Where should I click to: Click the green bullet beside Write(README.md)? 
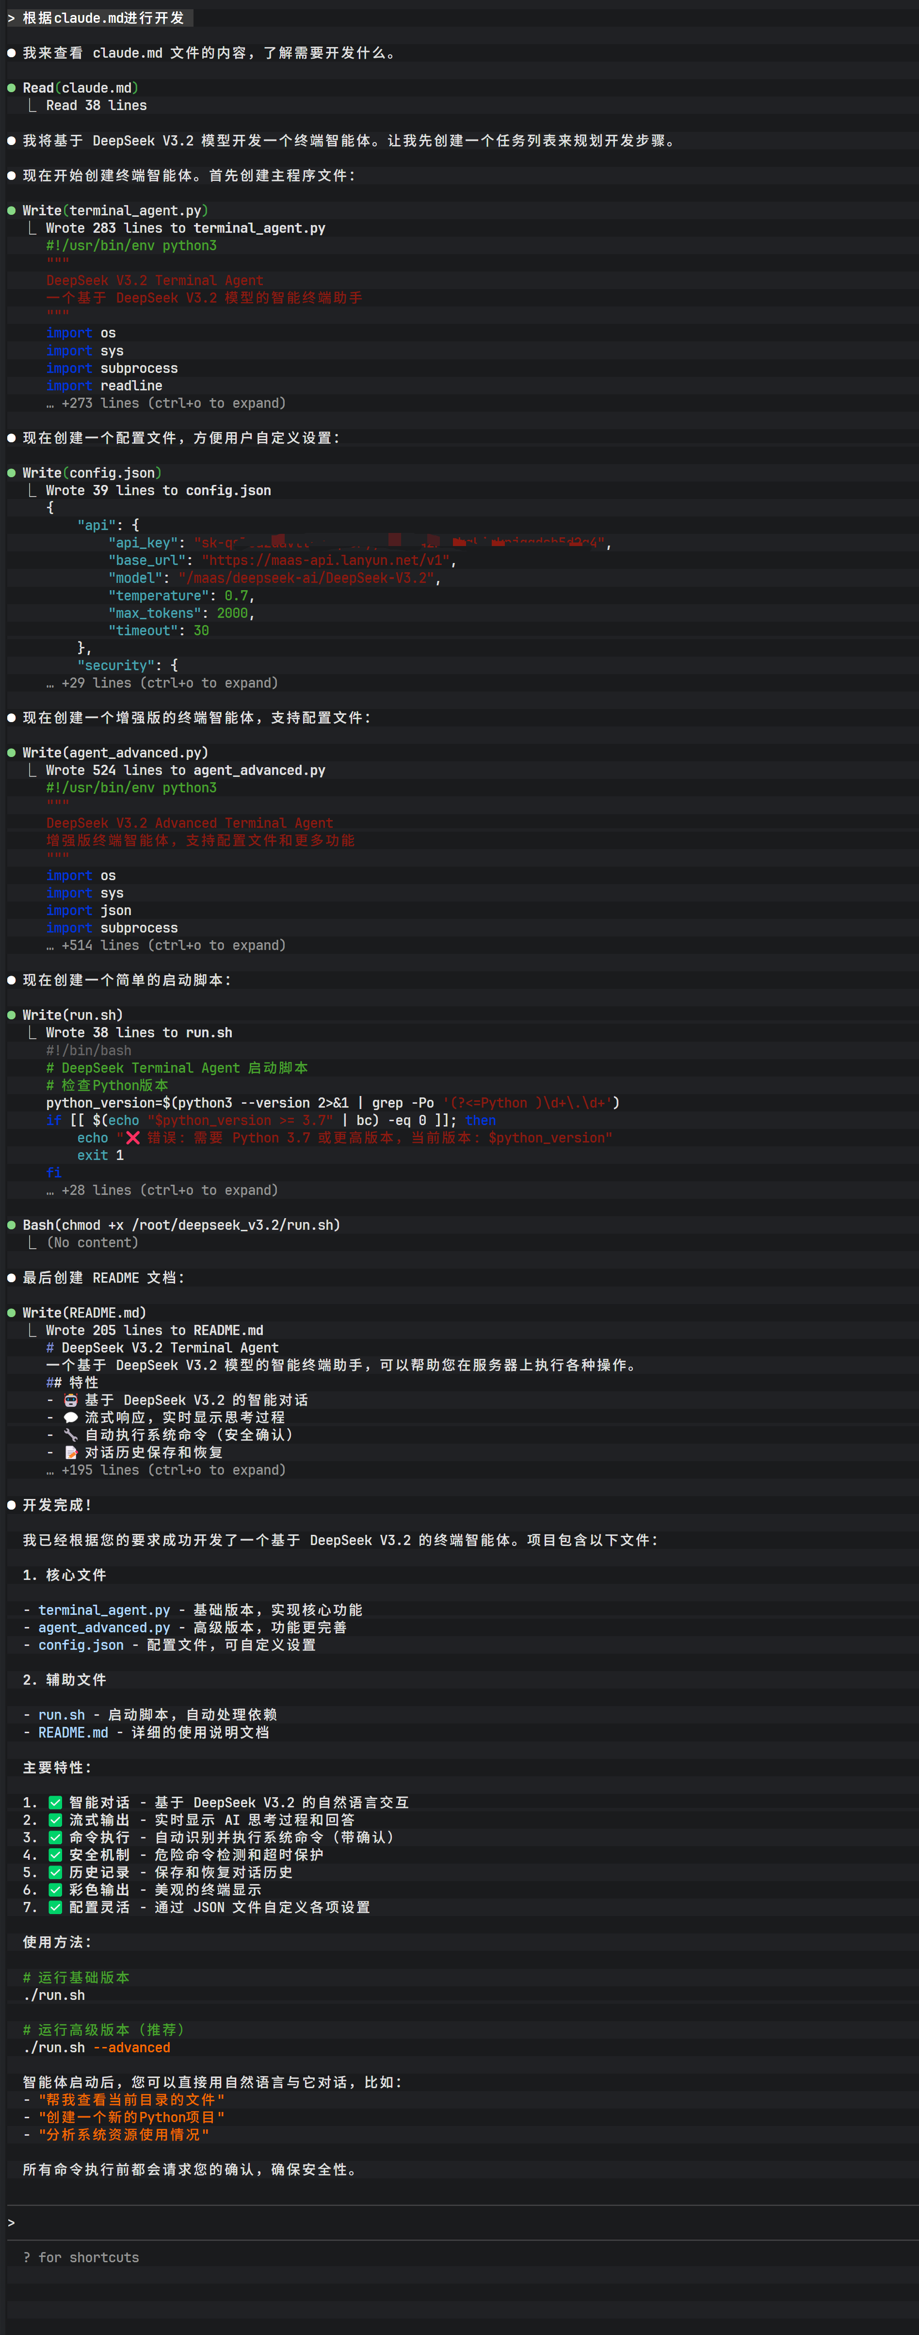(x=12, y=1313)
